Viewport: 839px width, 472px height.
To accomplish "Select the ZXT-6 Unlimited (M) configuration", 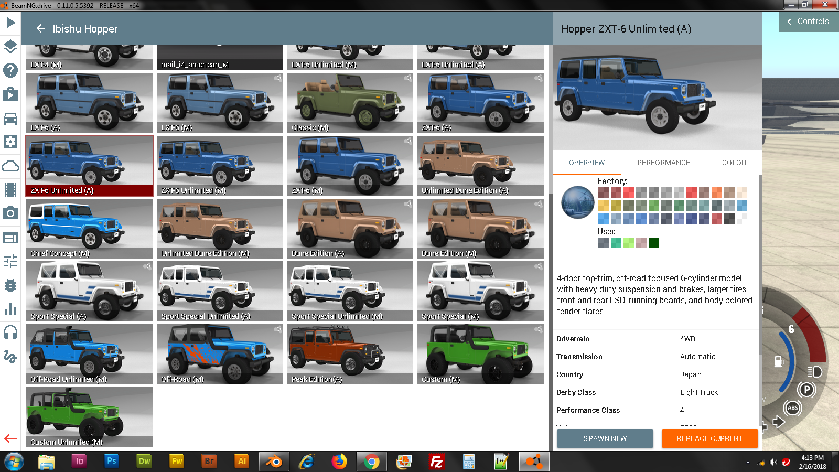I will (220, 166).
